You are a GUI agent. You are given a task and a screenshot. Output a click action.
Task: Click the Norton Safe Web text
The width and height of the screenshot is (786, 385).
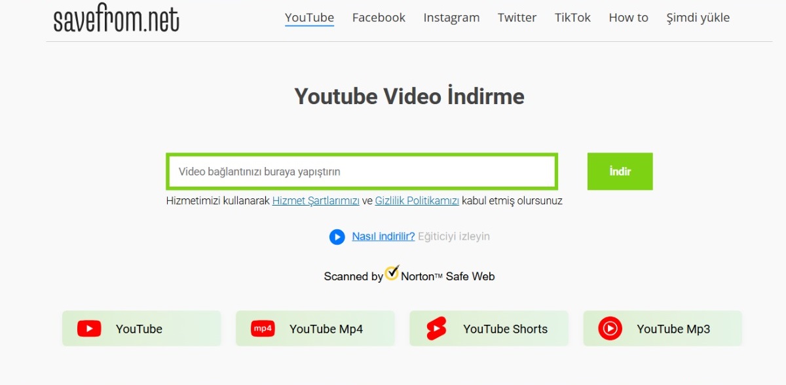point(448,276)
